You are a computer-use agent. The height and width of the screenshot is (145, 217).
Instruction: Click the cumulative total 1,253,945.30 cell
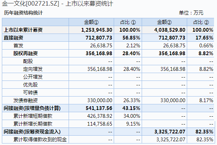(97, 30)
